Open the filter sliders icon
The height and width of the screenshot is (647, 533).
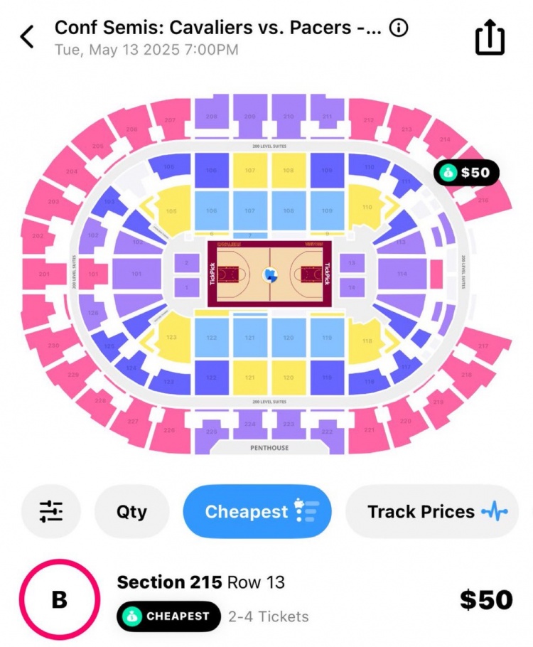(50, 511)
